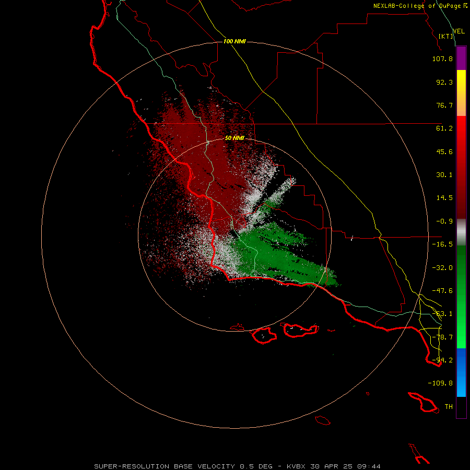Screen dimensions: 470x470
Task: Click the yellow segment of the color bar
Action: coord(461,93)
